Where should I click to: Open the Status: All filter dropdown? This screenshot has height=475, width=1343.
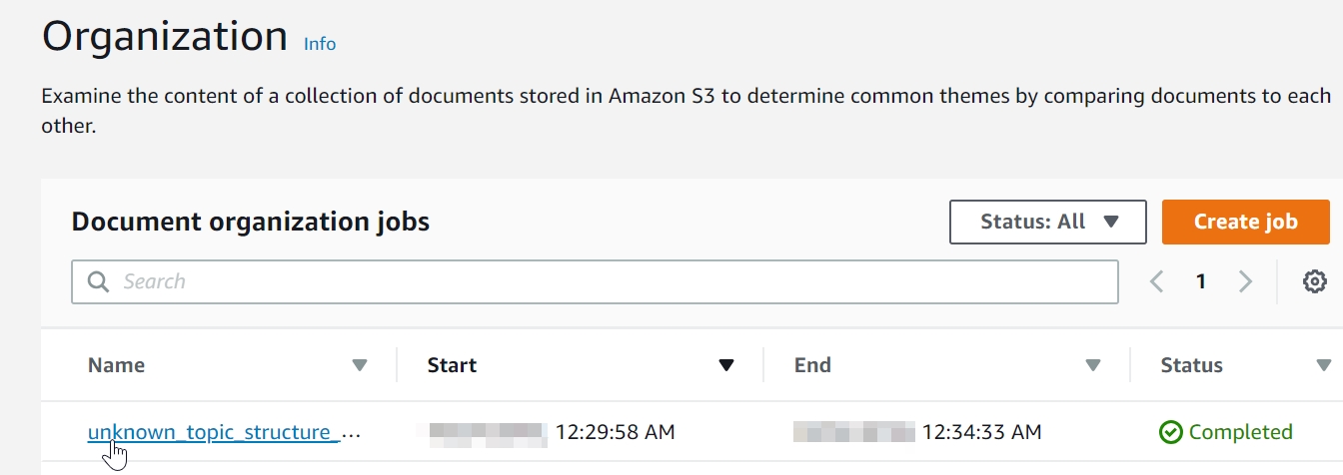(1047, 222)
